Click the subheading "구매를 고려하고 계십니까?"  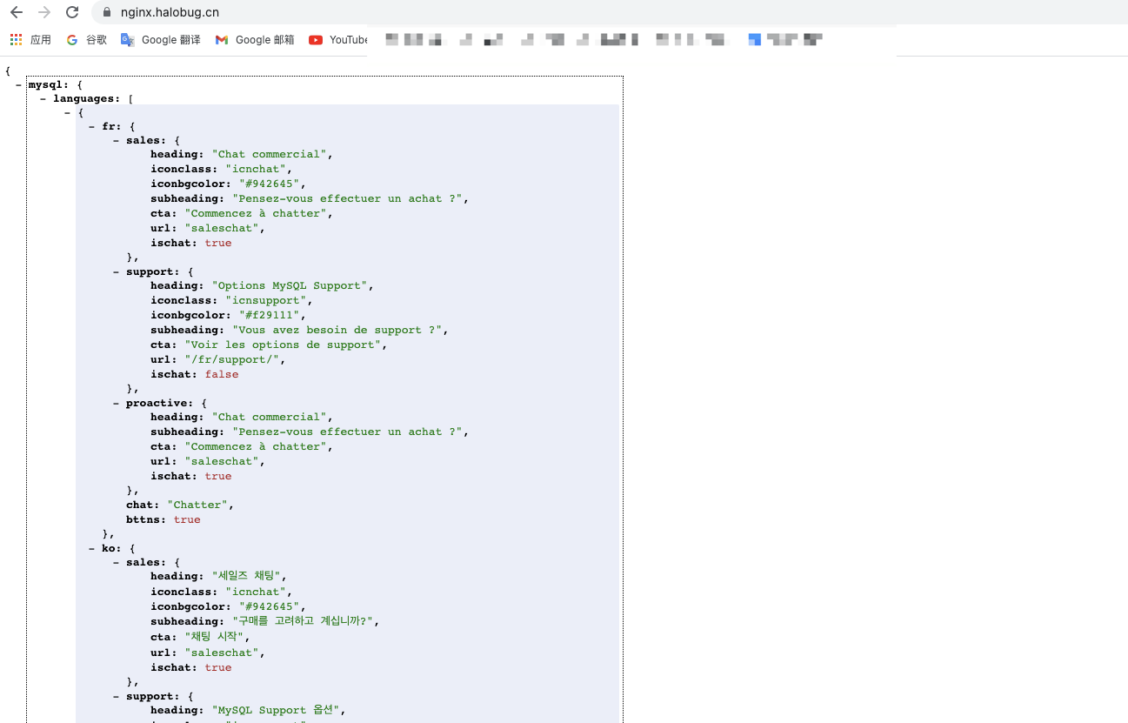coord(303,621)
